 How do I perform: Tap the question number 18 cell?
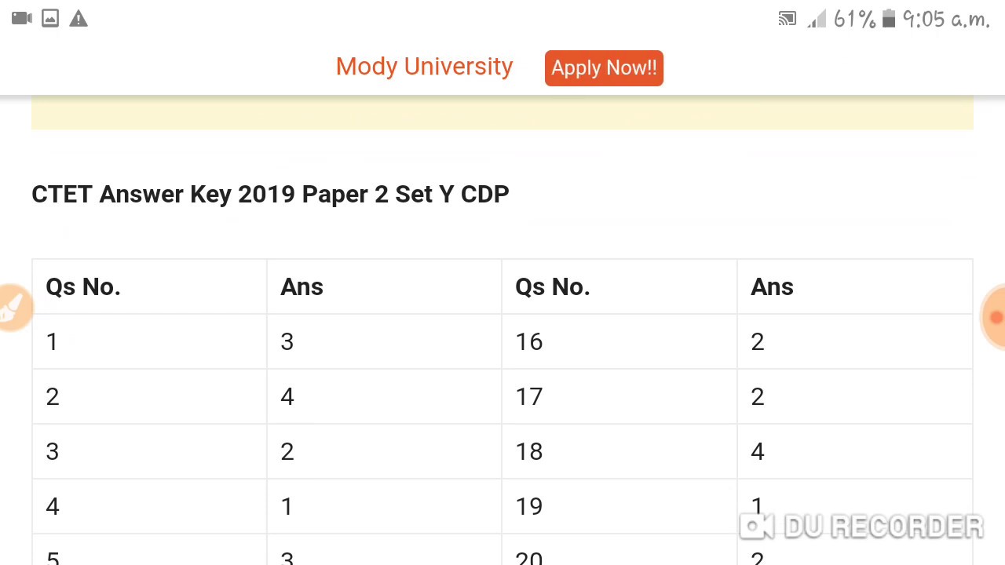pos(529,452)
